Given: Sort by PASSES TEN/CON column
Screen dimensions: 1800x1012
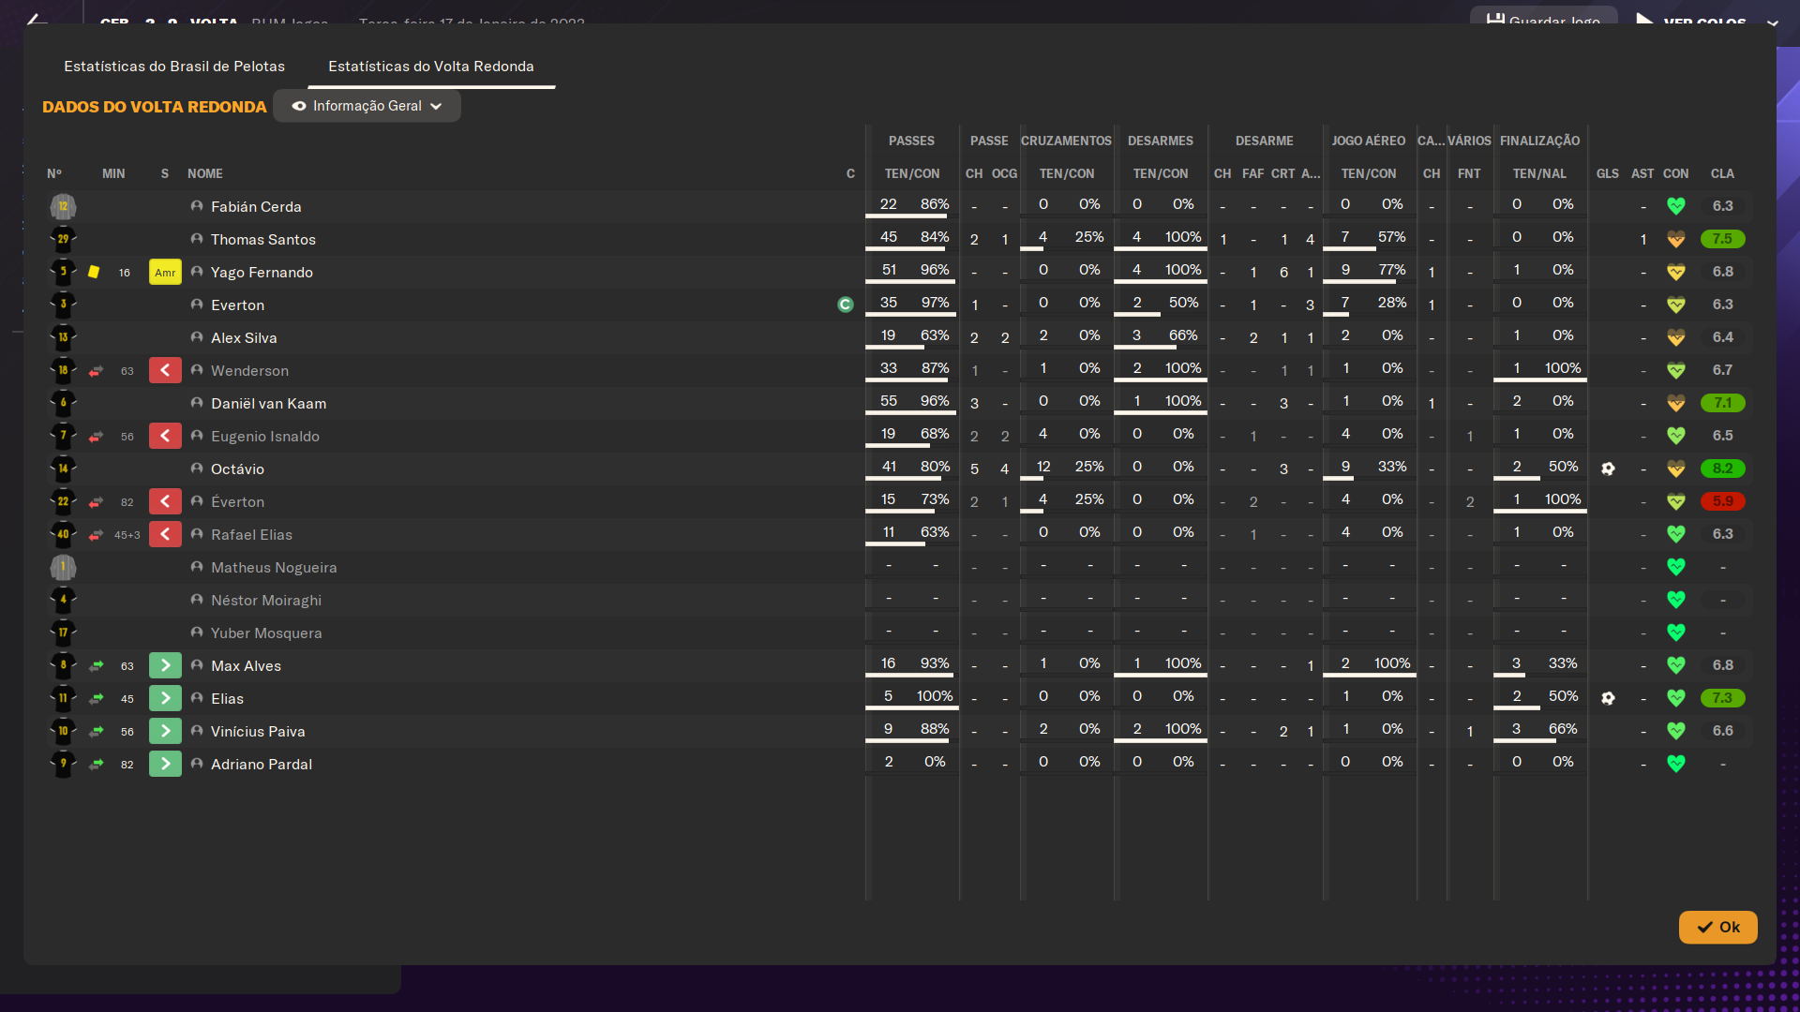Looking at the screenshot, I should 912,173.
